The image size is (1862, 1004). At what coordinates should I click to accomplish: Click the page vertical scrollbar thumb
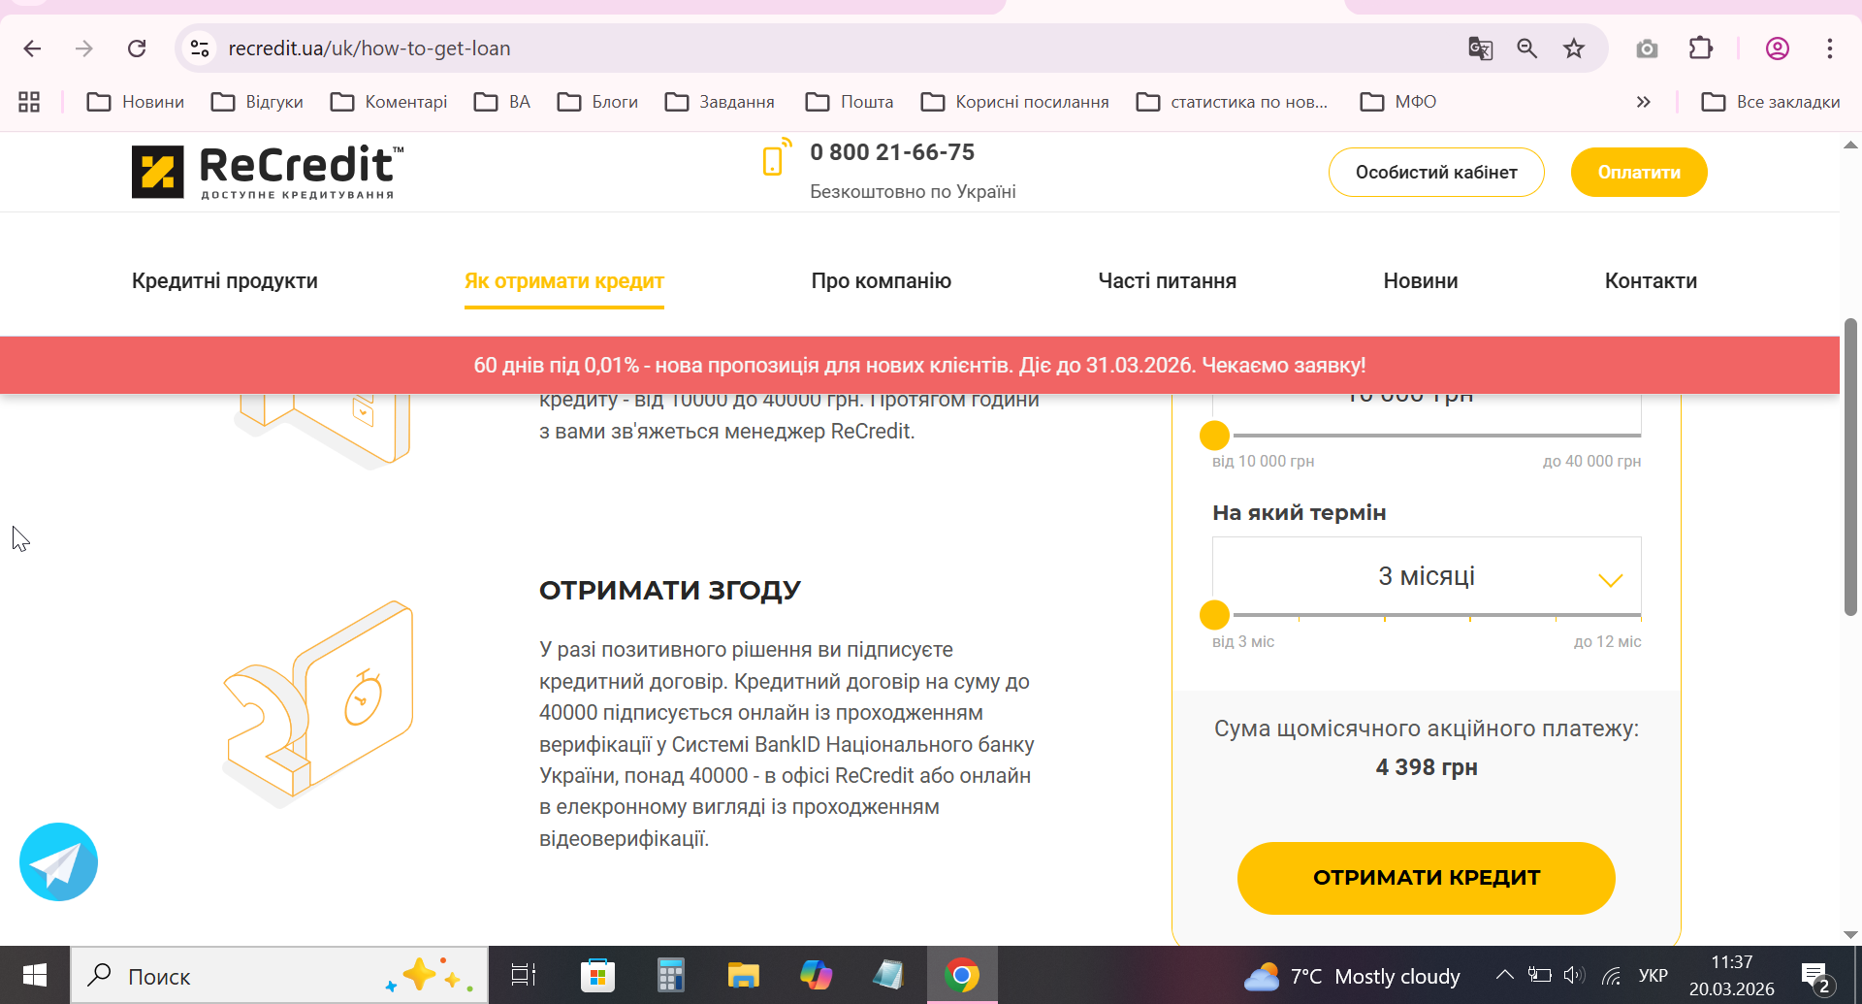1850,467
